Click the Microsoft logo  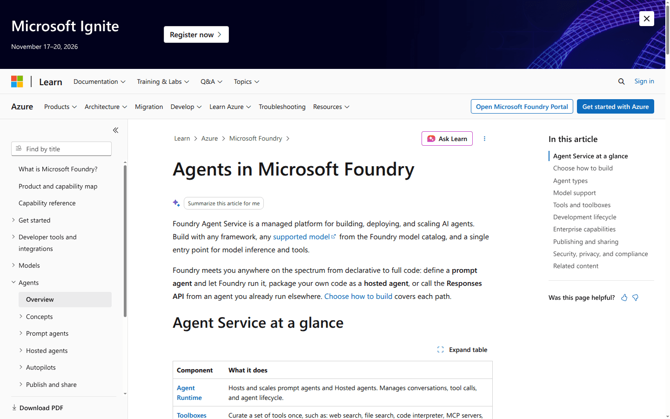point(17,81)
